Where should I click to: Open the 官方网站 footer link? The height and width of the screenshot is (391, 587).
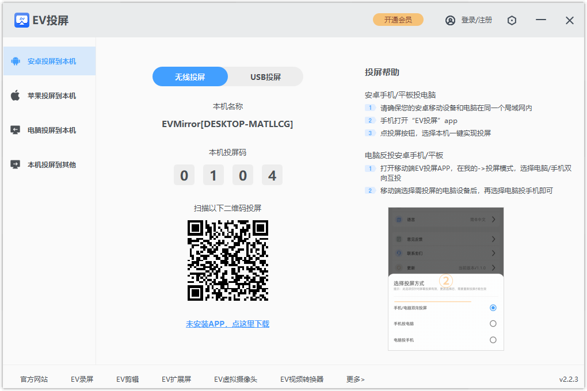[x=34, y=379]
